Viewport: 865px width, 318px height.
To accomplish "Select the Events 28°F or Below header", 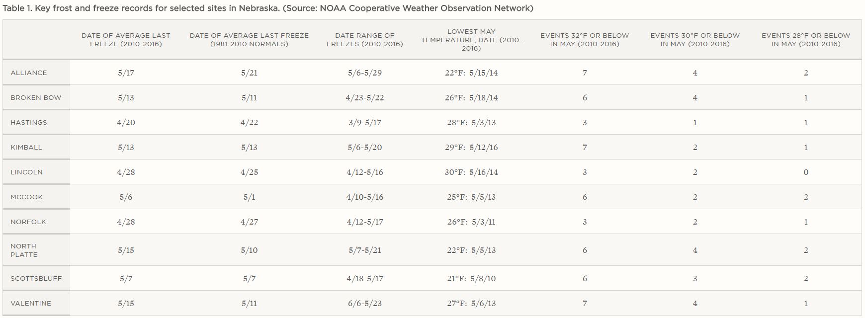I will [806, 40].
